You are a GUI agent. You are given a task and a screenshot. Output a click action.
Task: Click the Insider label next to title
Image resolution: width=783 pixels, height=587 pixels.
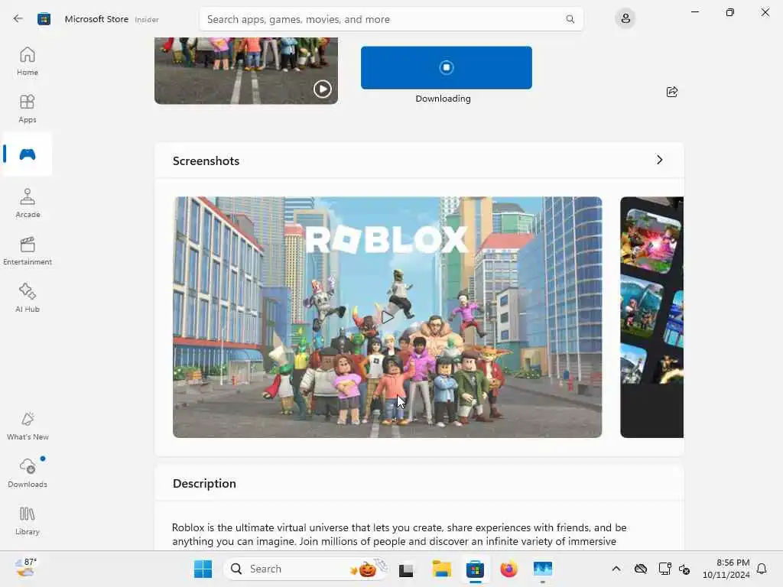click(147, 20)
